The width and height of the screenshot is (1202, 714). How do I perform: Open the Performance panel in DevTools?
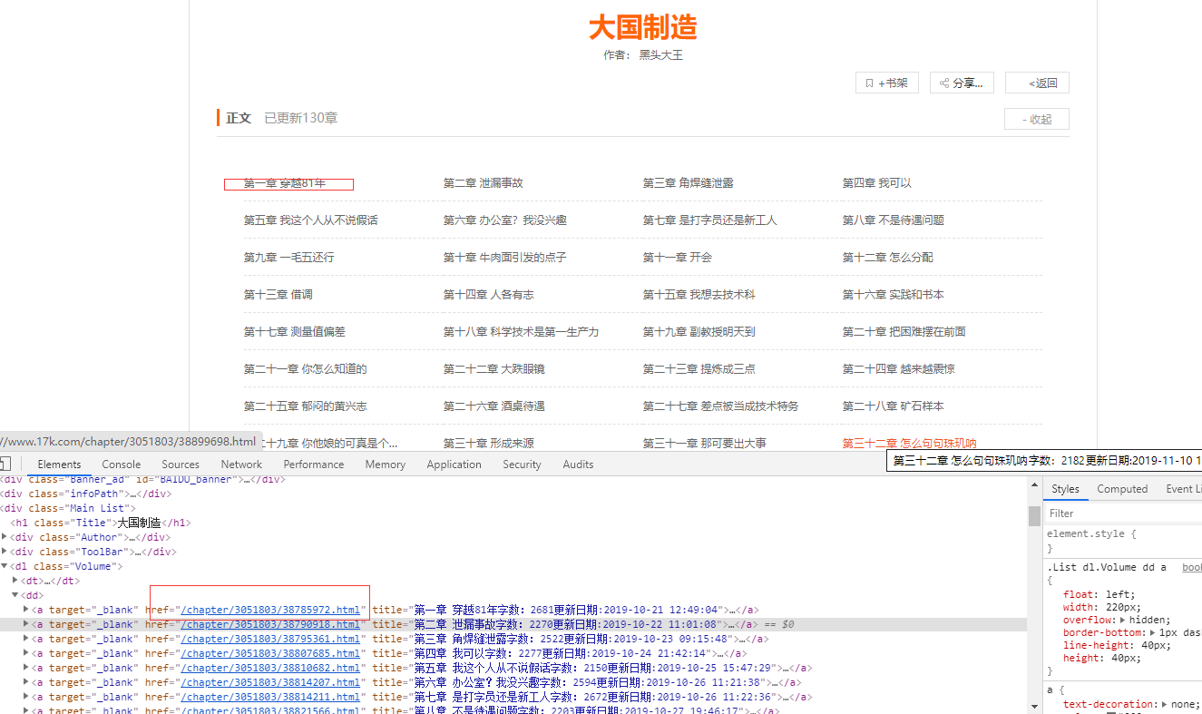pos(313,464)
